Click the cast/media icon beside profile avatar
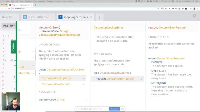Screen dimensions: 200x112 tap(191, 9)
